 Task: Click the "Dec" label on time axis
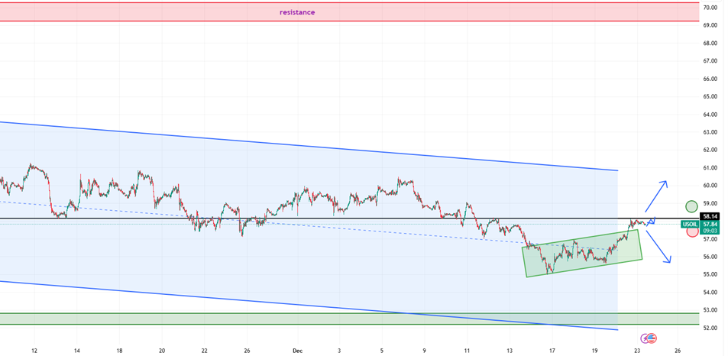coord(299,351)
